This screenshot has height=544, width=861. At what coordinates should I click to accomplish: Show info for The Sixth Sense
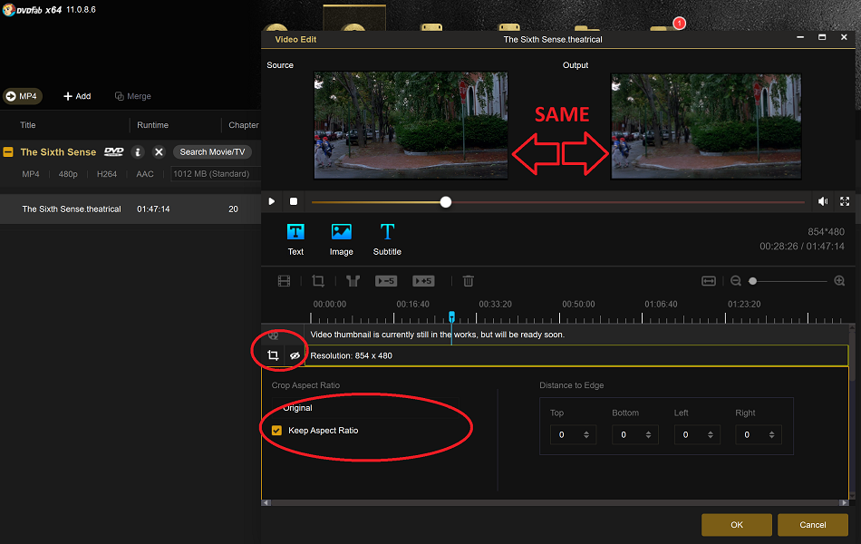point(138,152)
